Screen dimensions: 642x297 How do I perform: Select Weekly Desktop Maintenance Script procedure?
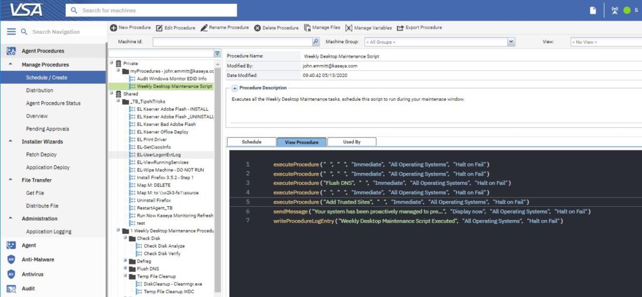174,86
